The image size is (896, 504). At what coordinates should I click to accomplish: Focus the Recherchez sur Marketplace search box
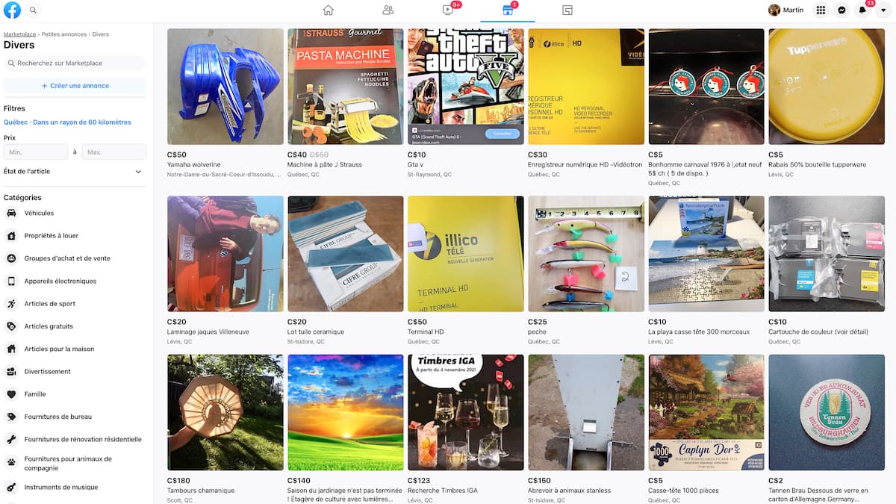click(x=75, y=63)
